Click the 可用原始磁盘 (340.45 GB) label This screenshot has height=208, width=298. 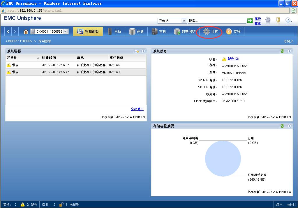click(x=257, y=177)
